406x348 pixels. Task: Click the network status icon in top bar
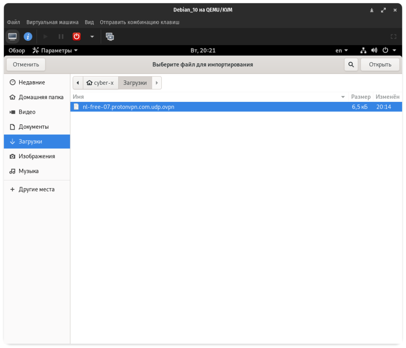point(363,50)
